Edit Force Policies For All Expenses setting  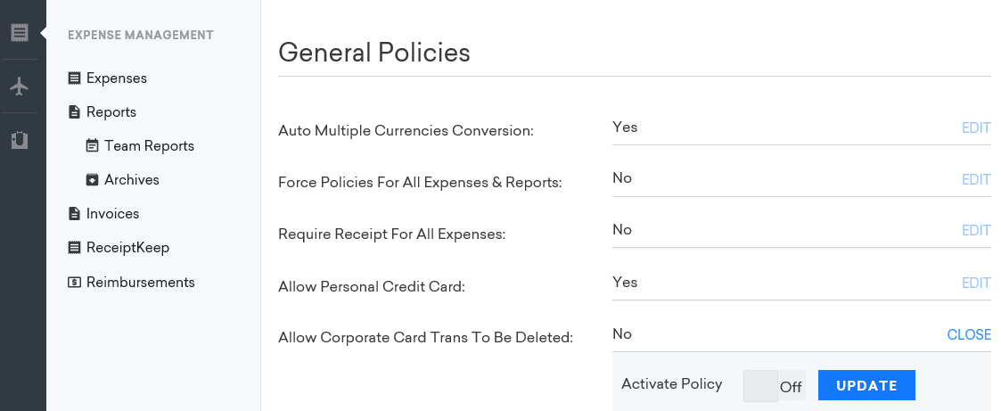976,179
